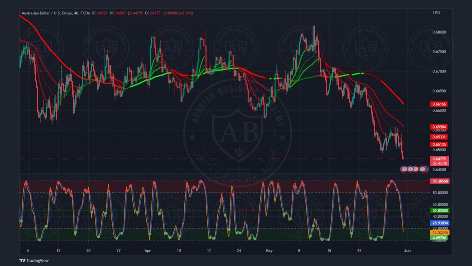This screenshot has height=266, width=472.
Task: Click the 0.68000 price axis label
Action: (x=439, y=32)
